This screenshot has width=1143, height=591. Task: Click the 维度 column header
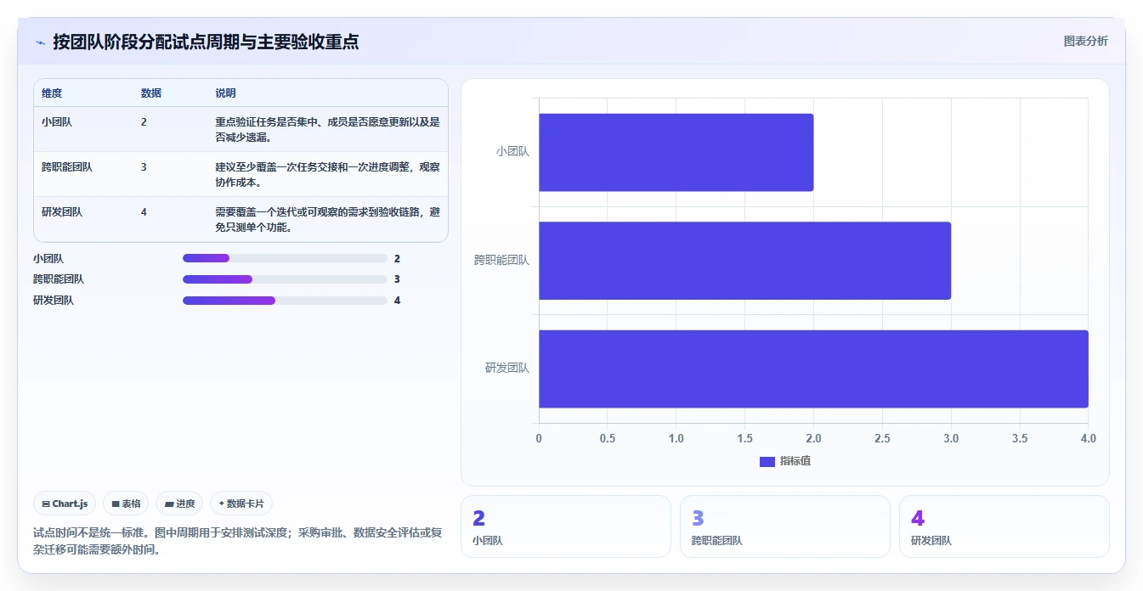point(52,93)
